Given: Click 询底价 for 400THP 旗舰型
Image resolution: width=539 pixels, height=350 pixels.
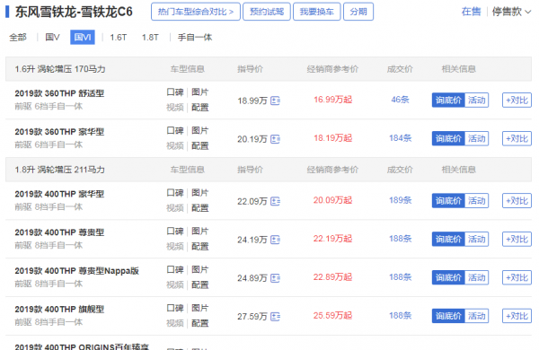Looking at the screenshot, I should [x=448, y=316].
